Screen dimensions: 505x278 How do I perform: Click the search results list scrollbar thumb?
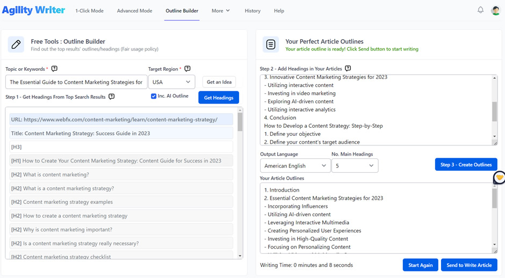click(240, 122)
